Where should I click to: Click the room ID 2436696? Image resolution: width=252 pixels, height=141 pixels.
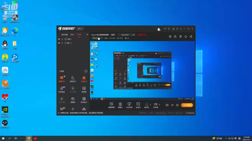112,38
